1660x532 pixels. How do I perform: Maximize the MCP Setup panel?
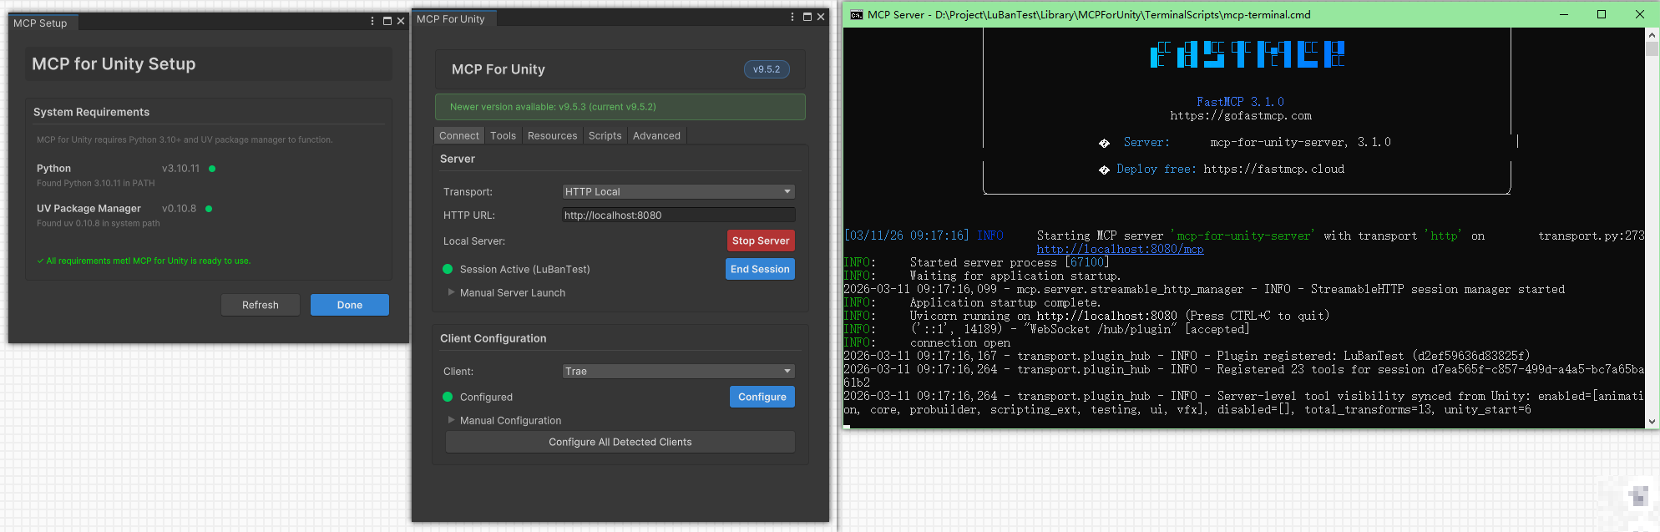(387, 21)
